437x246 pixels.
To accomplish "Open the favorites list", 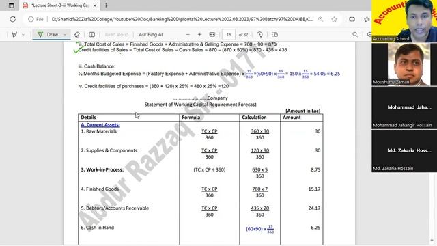I will [x=367, y=19].
